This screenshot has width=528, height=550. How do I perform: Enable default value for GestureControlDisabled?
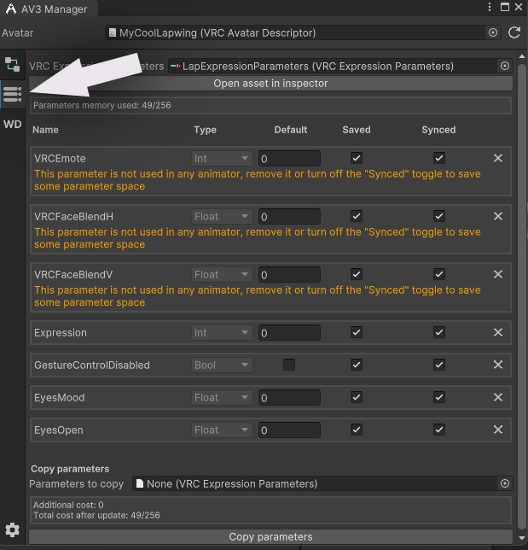pos(289,365)
